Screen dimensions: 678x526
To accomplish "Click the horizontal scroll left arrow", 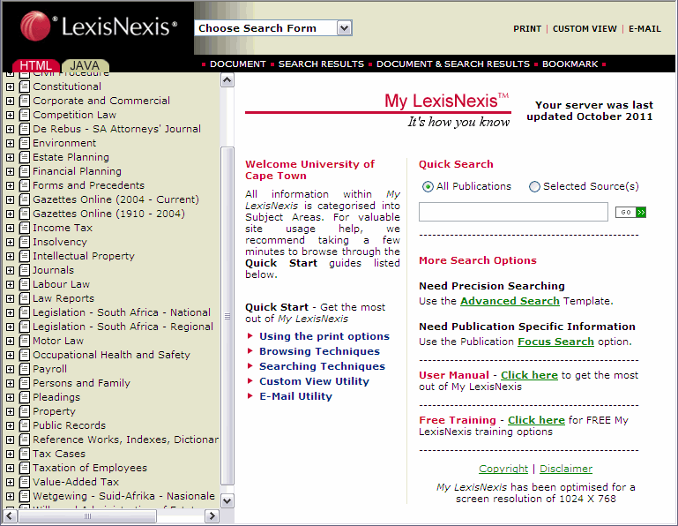I will coord(11,516).
